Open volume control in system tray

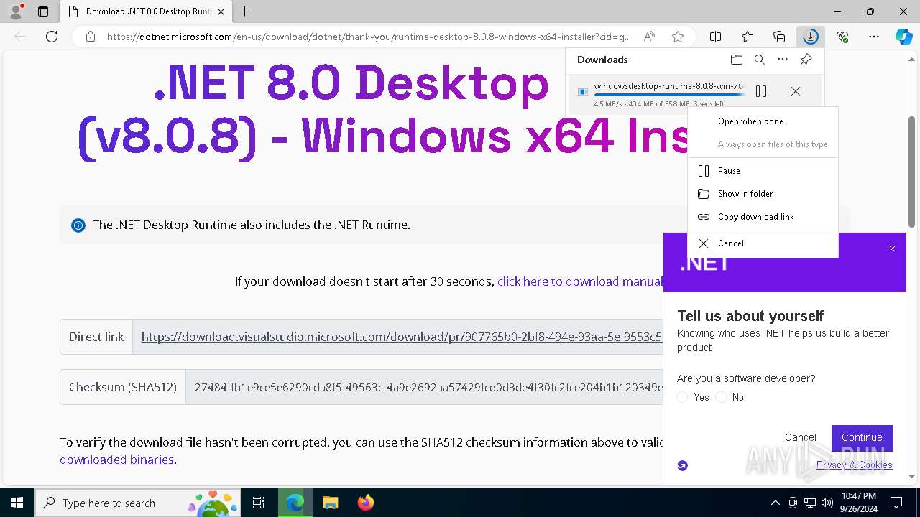click(x=827, y=503)
